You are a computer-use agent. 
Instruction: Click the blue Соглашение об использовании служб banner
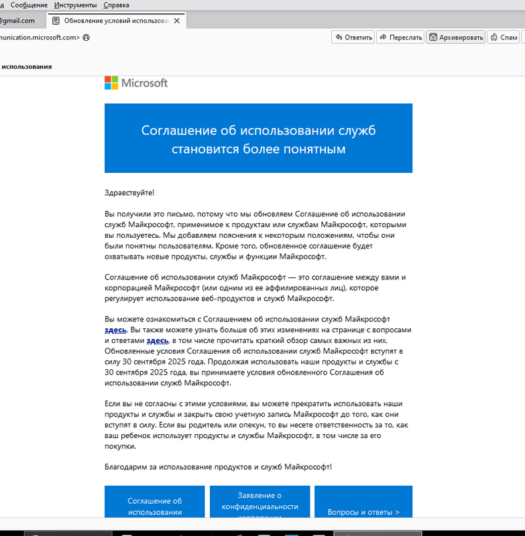click(x=259, y=138)
